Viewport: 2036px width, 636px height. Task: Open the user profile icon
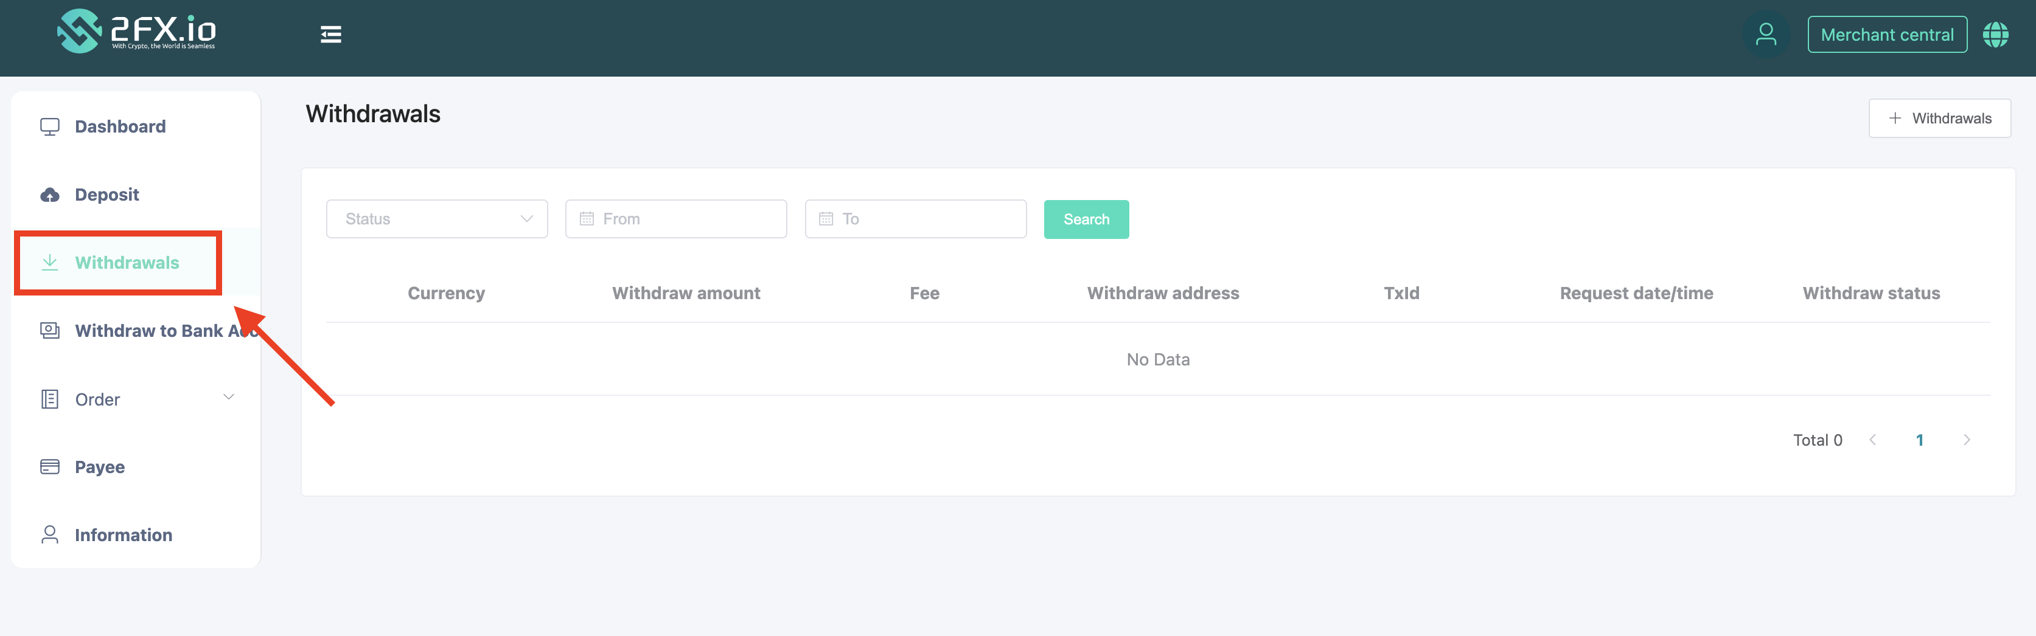[x=1766, y=35]
